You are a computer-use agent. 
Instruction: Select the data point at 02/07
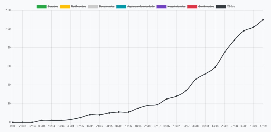point(157,104)
